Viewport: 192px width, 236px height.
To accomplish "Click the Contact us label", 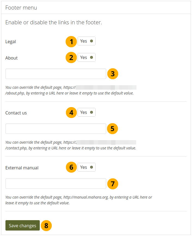I will [x=16, y=113].
